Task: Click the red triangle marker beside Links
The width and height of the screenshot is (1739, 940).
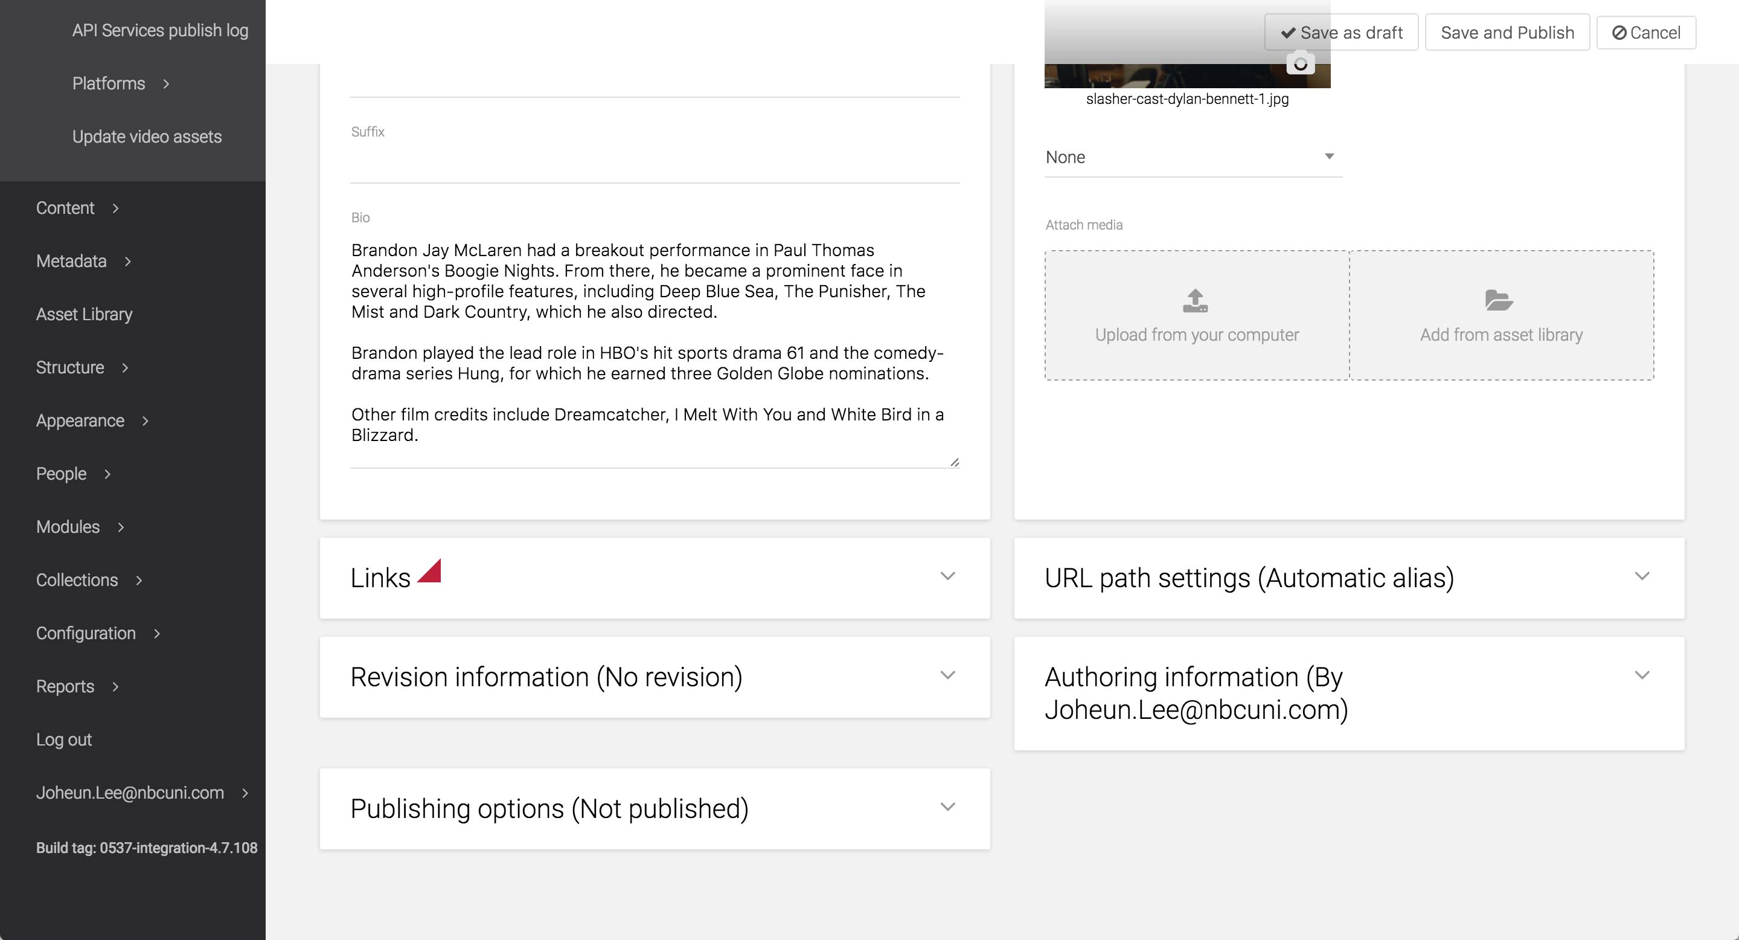Action: (431, 572)
